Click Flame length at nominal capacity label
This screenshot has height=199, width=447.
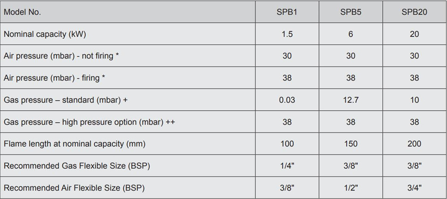tap(74, 144)
